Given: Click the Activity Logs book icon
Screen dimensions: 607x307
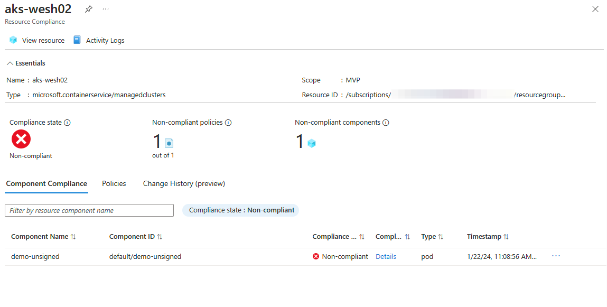Looking at the screenshot, I should 77,40.
